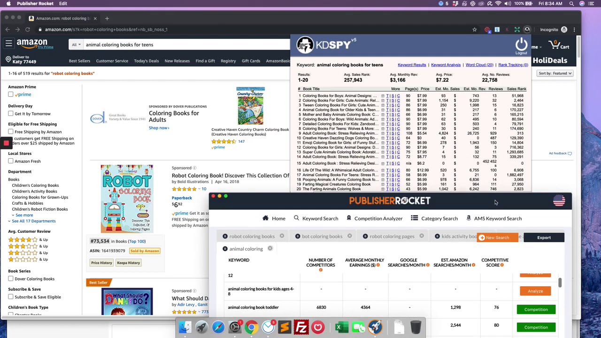Open the Competition Analyzer tool

[x=374, y=218]
